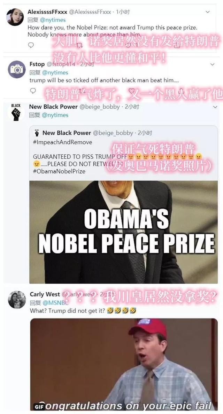The width and height of the screenshot is (223, 414).
Task: Click the Carly West display name
Action: (45, 294)
